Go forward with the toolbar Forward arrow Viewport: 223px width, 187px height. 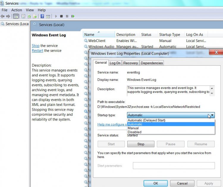8,16
